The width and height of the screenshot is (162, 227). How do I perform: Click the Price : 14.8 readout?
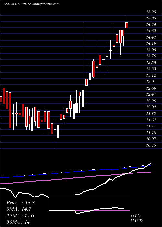(20, 203)
